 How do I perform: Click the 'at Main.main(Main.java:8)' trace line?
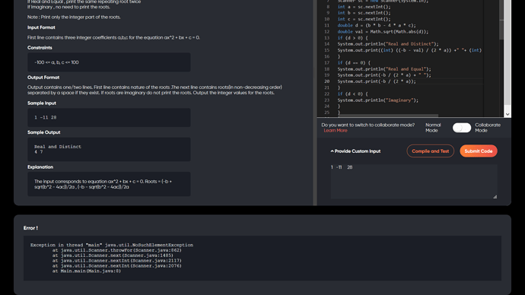(x=87, y=271)
